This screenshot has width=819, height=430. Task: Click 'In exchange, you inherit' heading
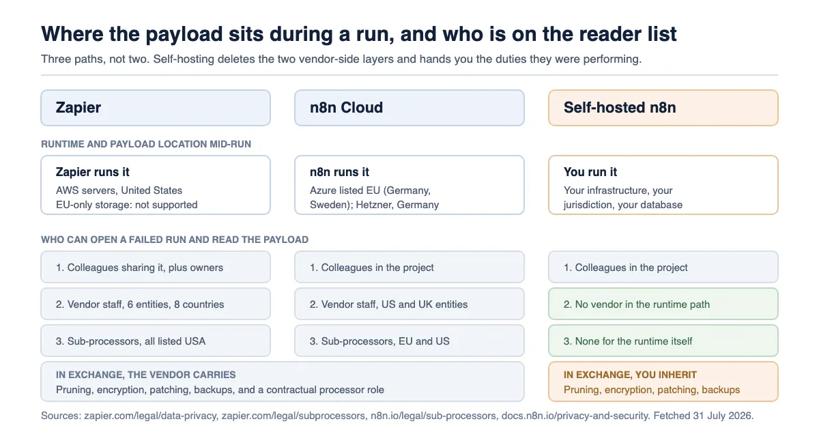[630, 375]
